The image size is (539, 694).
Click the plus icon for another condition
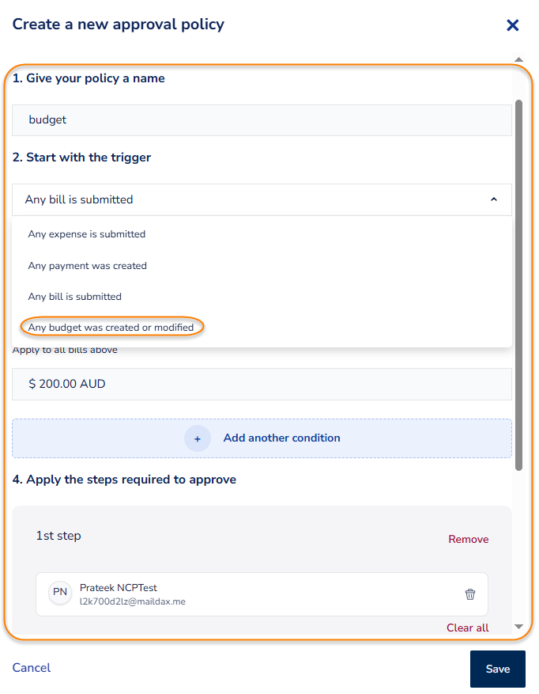click(x=198, y=438)
